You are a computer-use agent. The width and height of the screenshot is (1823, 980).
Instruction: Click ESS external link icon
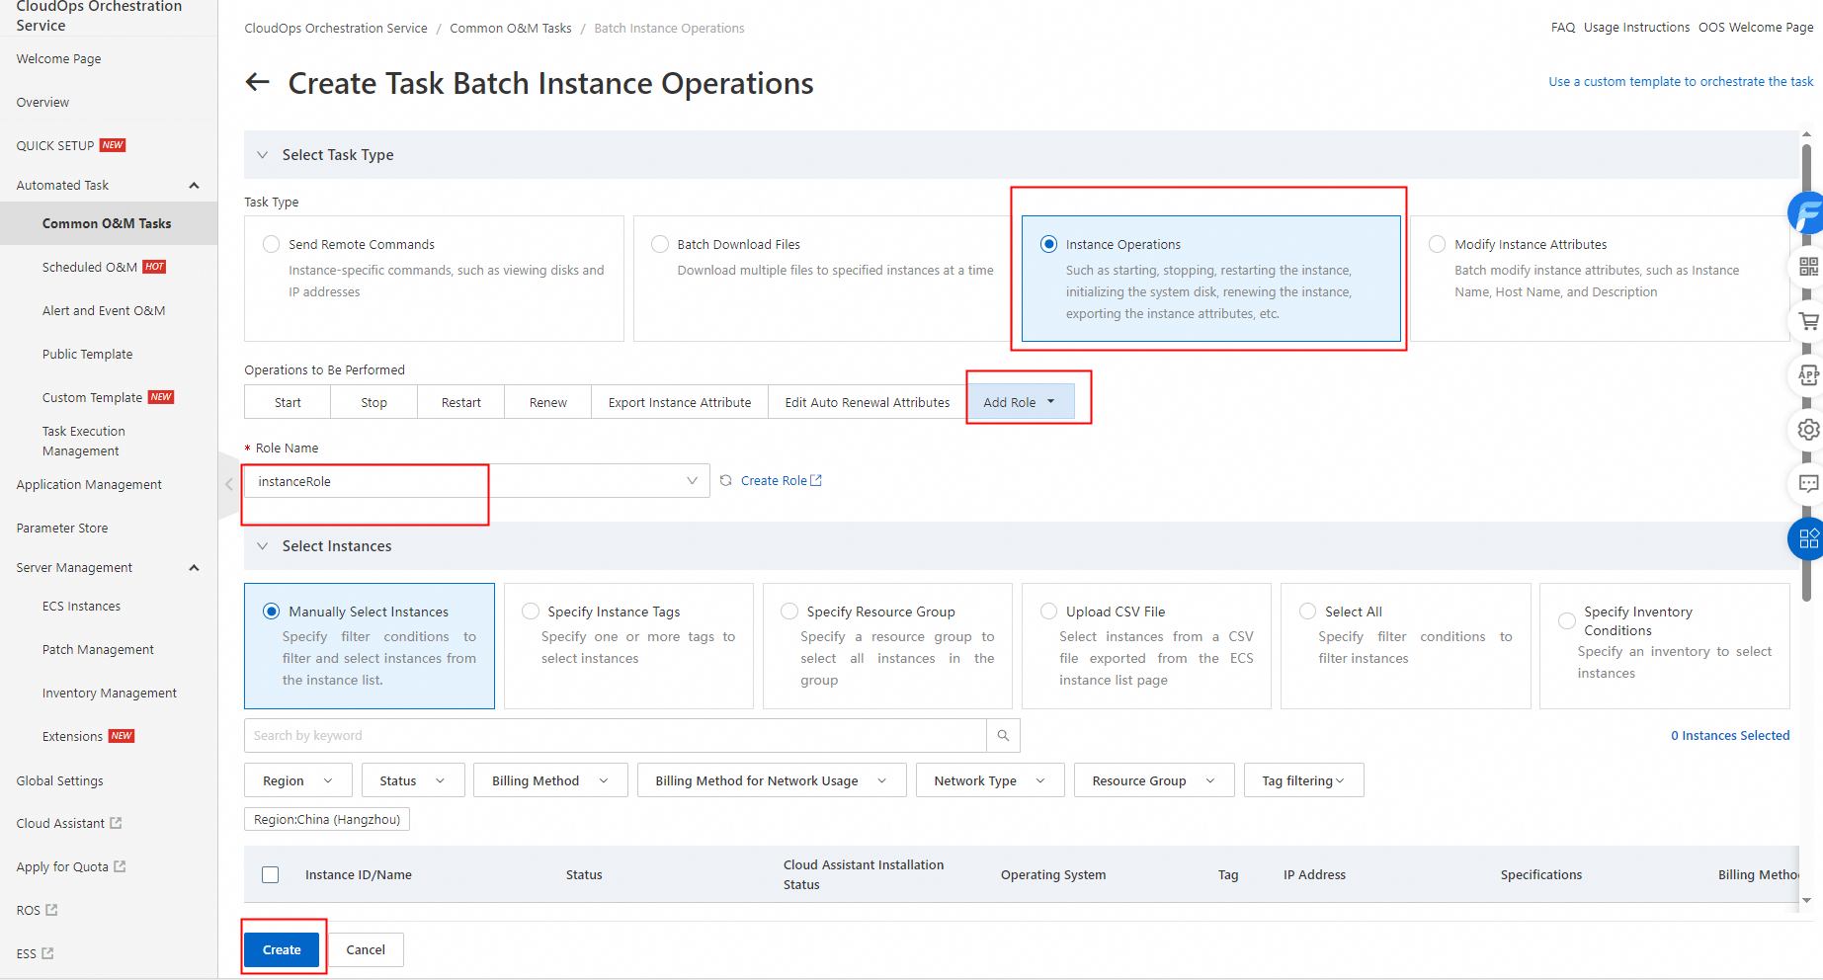click(x=47, y=953)
